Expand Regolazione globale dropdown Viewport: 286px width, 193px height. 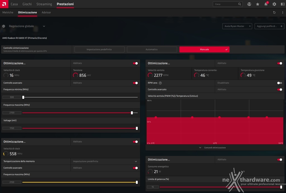[x=44, y=26]
